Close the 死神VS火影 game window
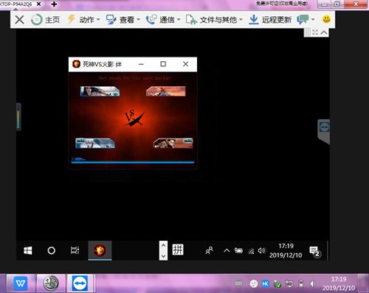 pos(186,64)
